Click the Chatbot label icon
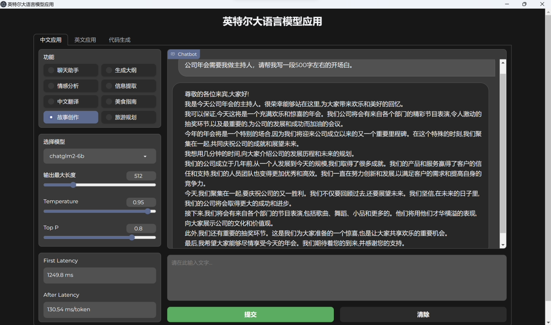 (173, 54)
